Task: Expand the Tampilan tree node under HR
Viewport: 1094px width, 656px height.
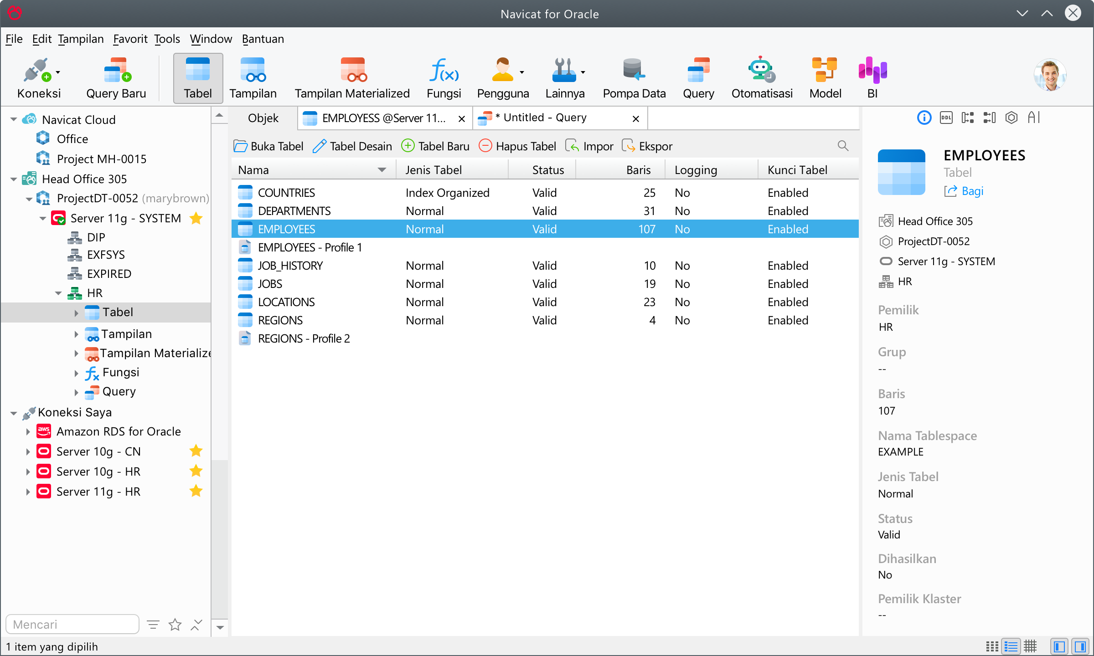Action: [x=76, y=334]
